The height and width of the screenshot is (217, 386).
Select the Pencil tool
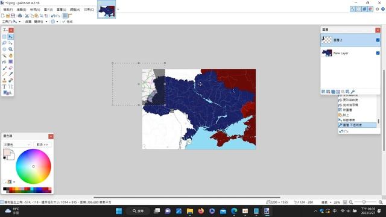pyautogui.click(x=4, y=74)
